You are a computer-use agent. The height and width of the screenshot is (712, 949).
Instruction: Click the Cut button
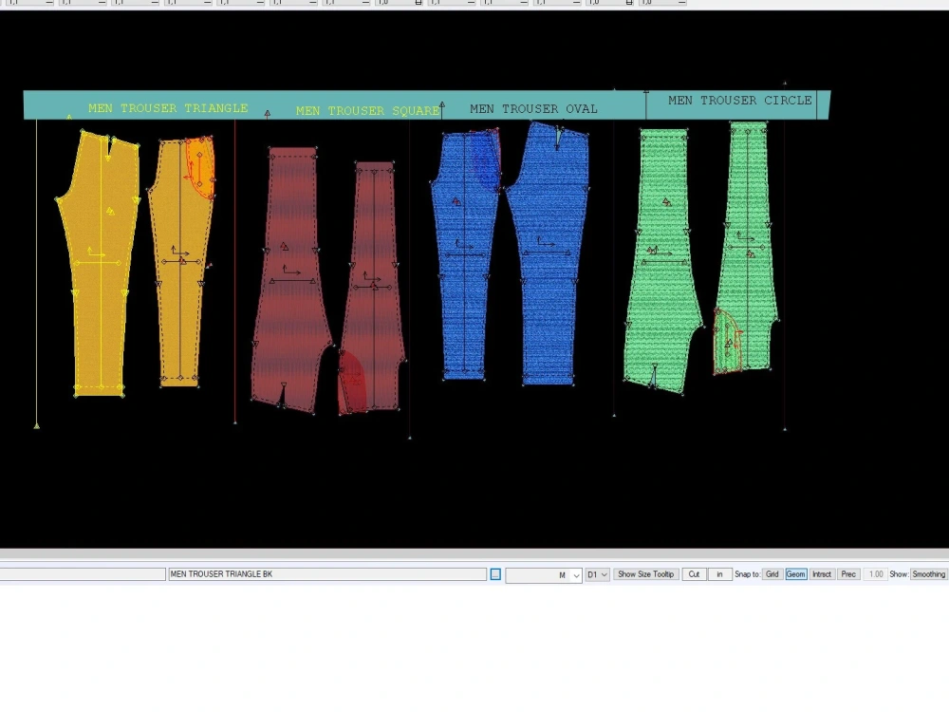pos(694,574)
